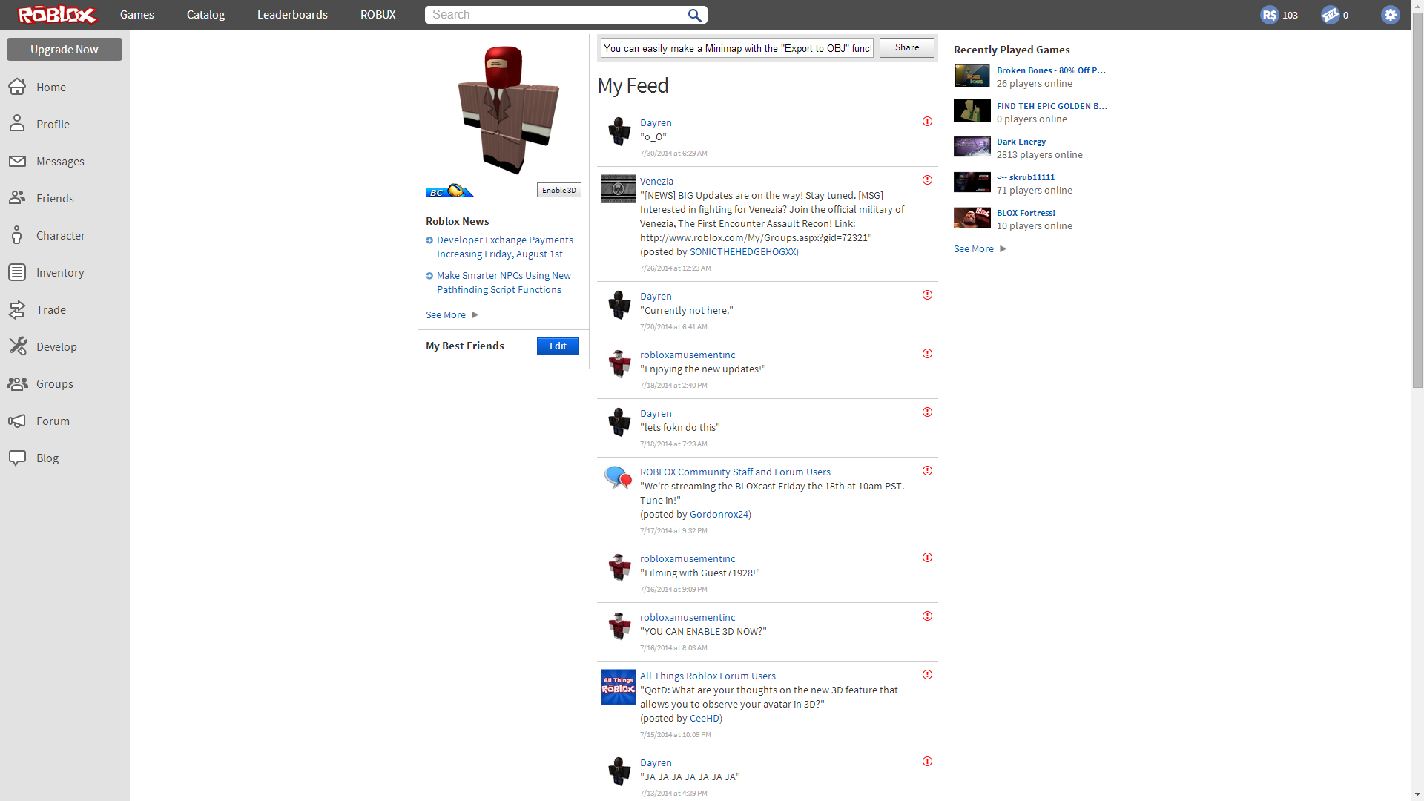Open the Catalog menu
Image resolution: width=1424 pixels, height=801 pixels.
(205, 15)
